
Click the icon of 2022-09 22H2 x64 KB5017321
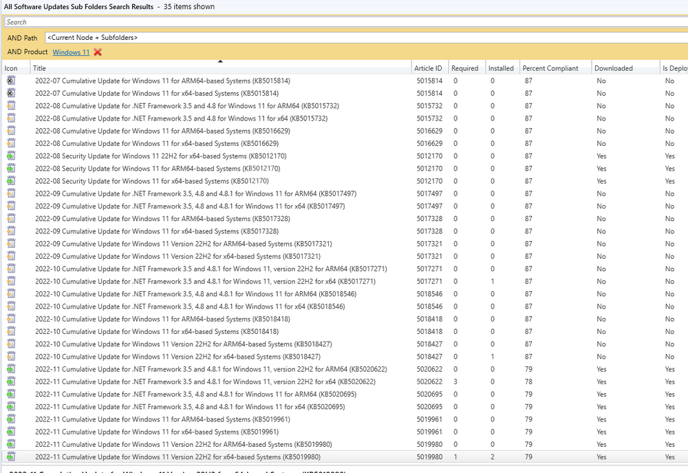[10, 256]
